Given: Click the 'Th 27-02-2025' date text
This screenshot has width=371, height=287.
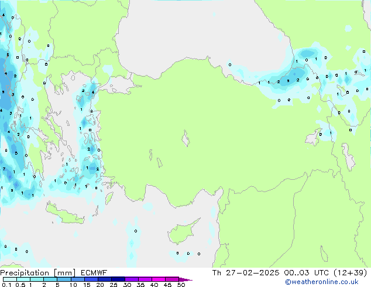Looking at the screenshot, I should click(246, 273).
